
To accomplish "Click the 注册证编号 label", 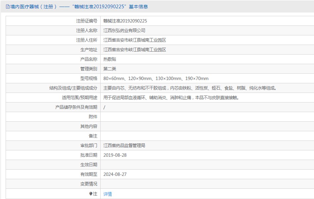I will [x=87, y=21].
